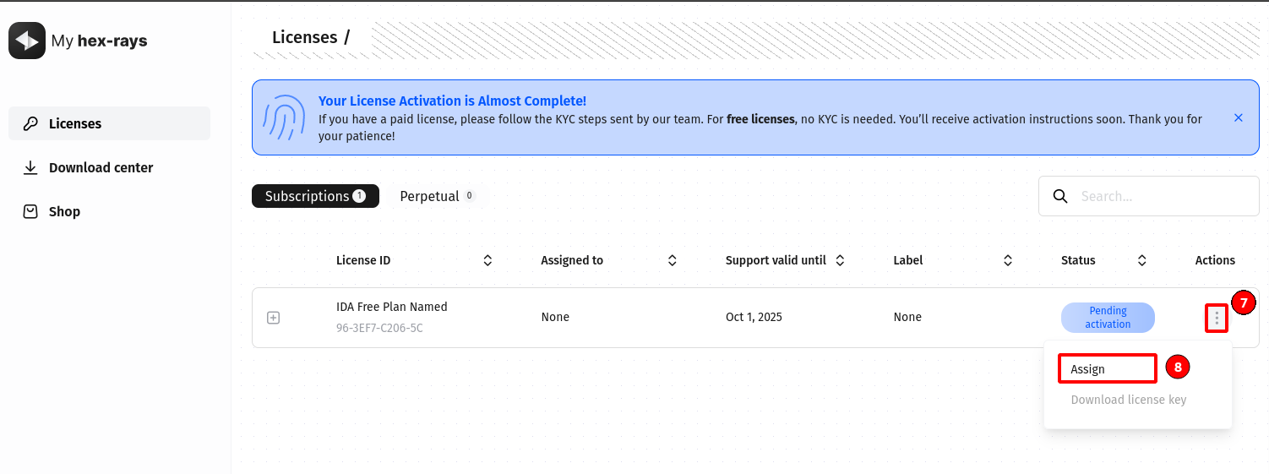This screenshot has height=474, width=1269.
Task: Open the Download center page
Action: tap(101, 167)
